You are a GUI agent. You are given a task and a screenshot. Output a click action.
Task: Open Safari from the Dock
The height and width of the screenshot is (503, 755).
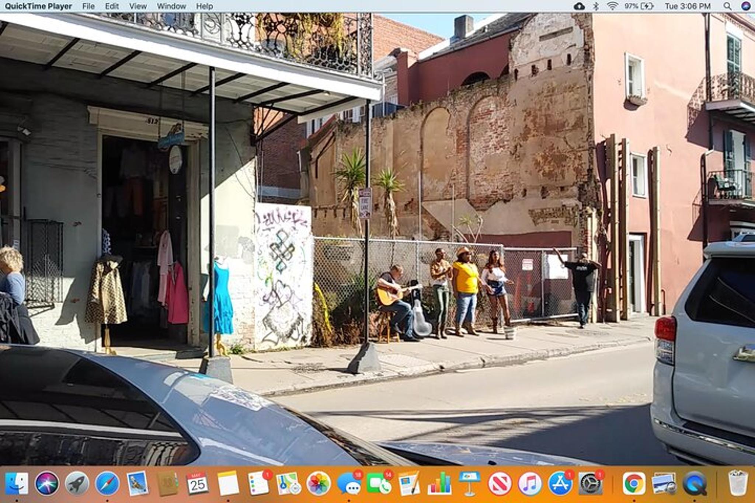pos(107,483)
